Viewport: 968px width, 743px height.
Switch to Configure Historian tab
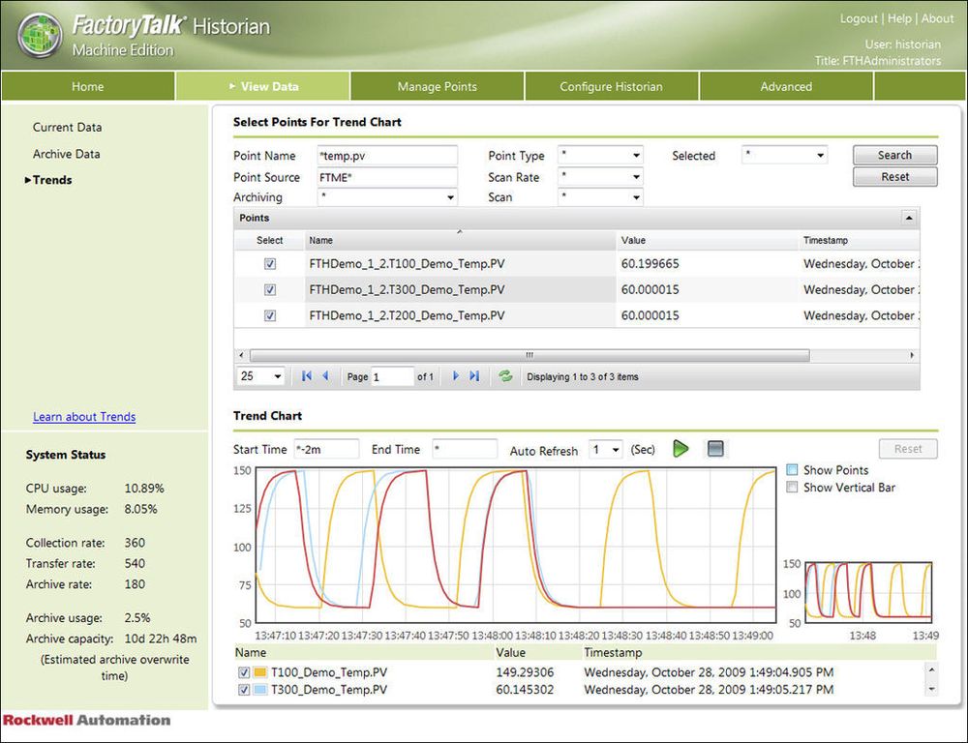coord(611,86)
